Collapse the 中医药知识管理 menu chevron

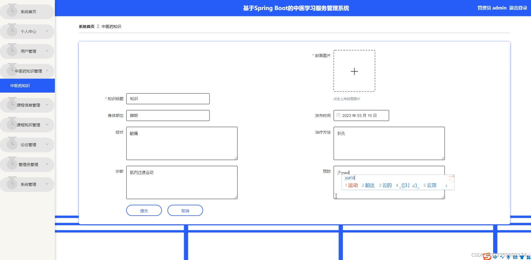coord(47,71)
